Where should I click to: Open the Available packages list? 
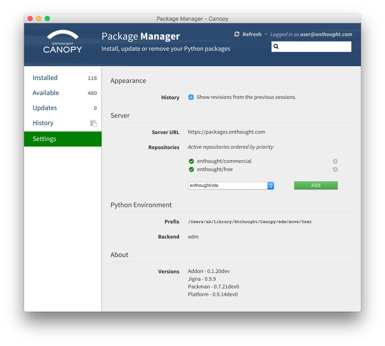click(x=46, y=93)
